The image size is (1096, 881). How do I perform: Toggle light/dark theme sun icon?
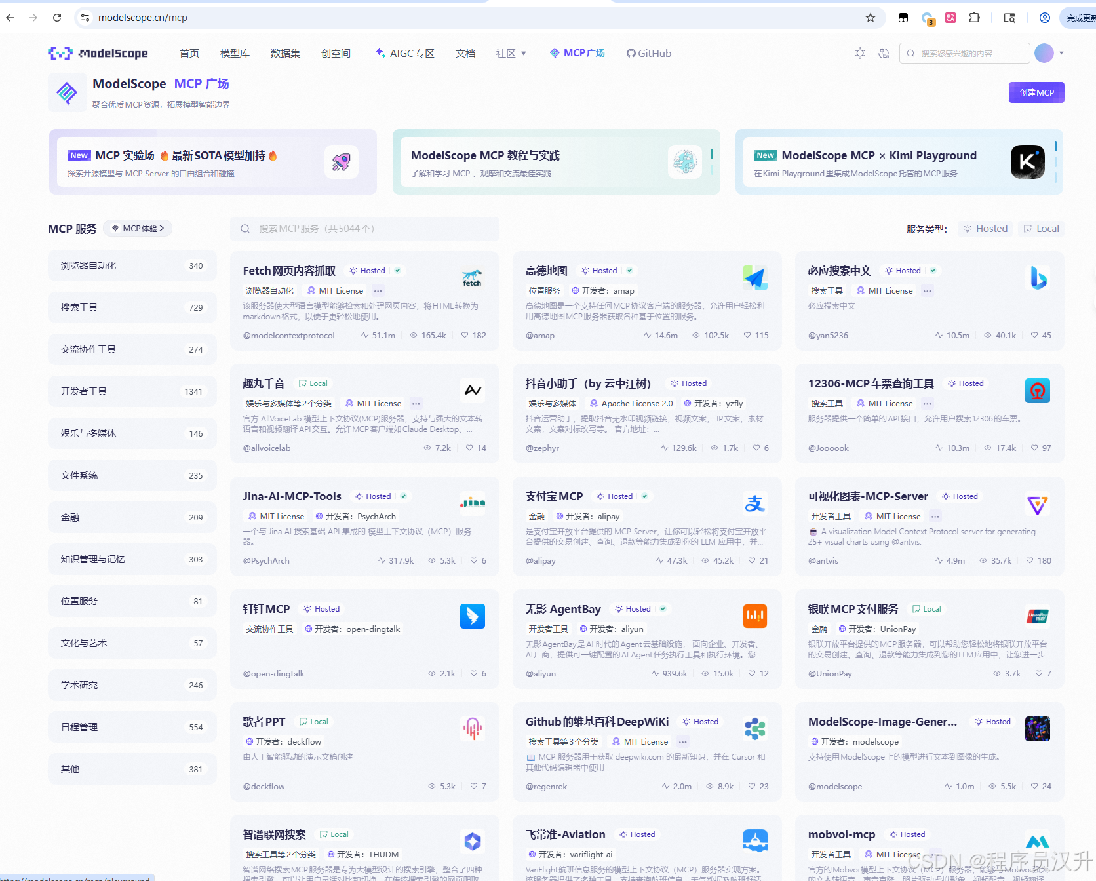(860, 53)
